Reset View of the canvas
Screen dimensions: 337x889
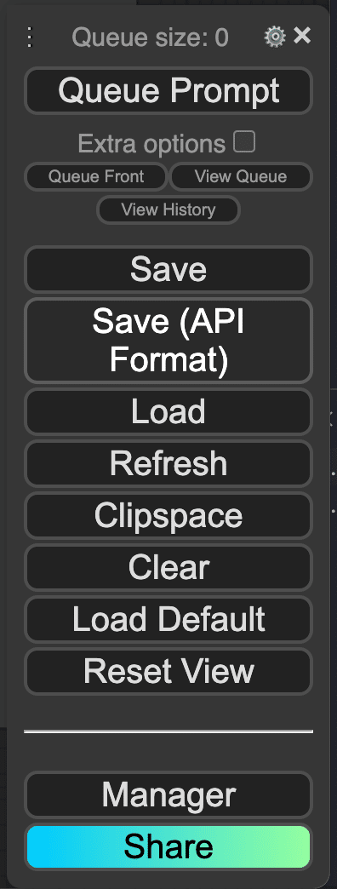pos(168,672)
